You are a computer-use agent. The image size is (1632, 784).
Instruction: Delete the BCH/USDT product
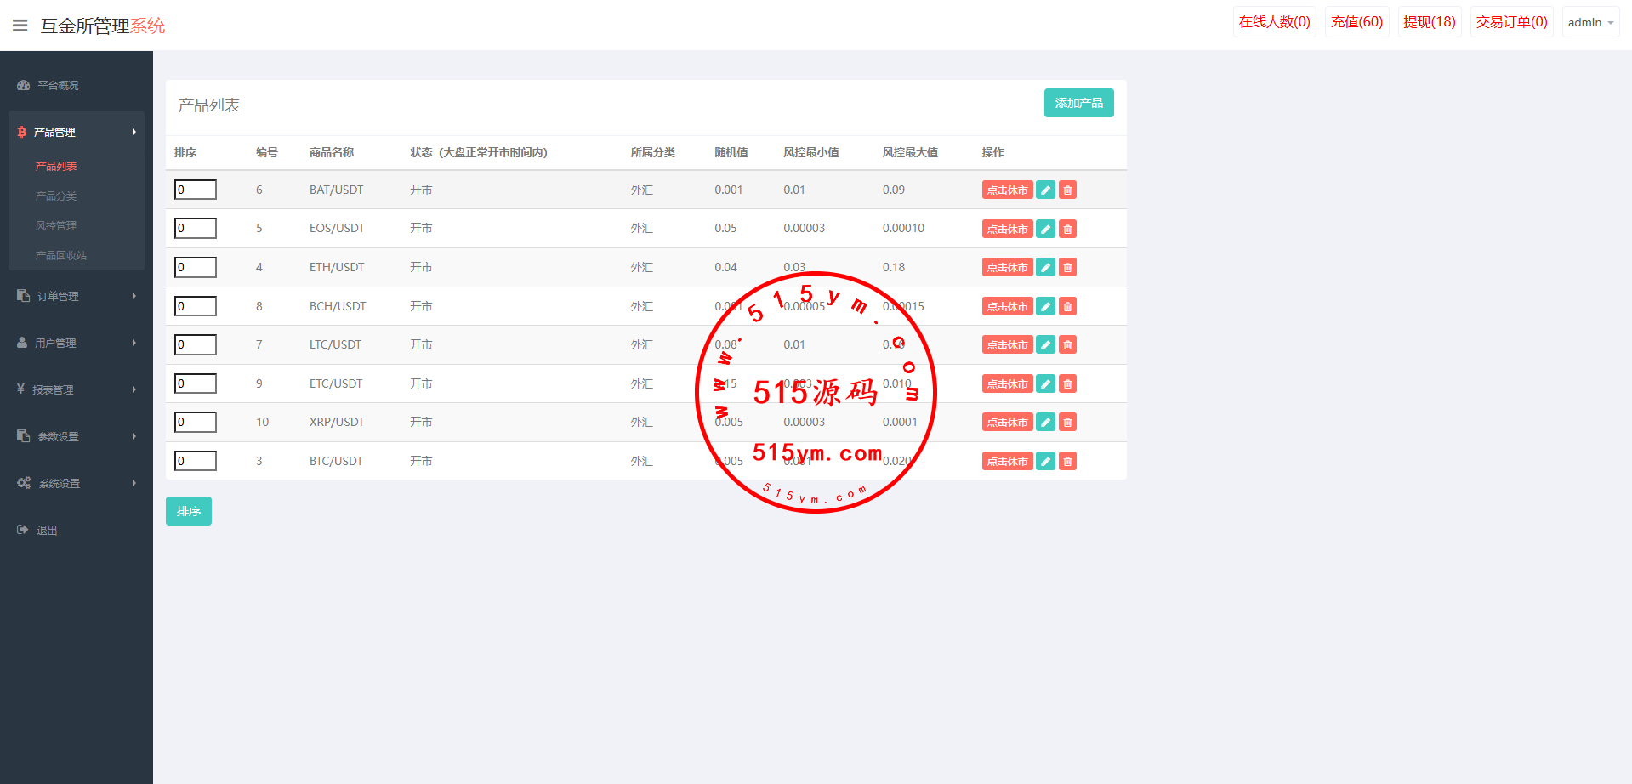click(x=1067, y=306)
